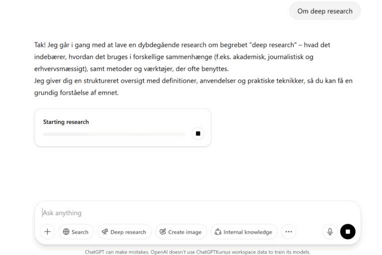Toggle the Search tool pill
Image resolution: width=382 pixels, height=255 pixels.
pyautogui.click(x=76, y=232)
